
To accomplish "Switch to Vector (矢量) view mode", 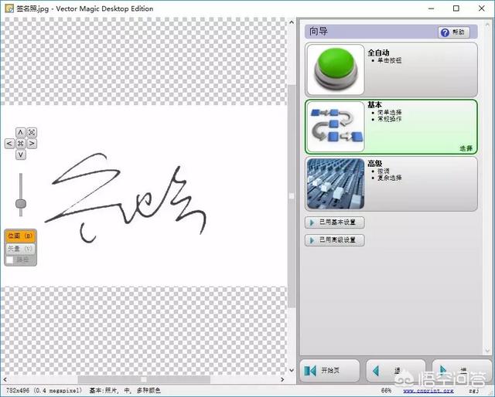I will tap(20, 249).
